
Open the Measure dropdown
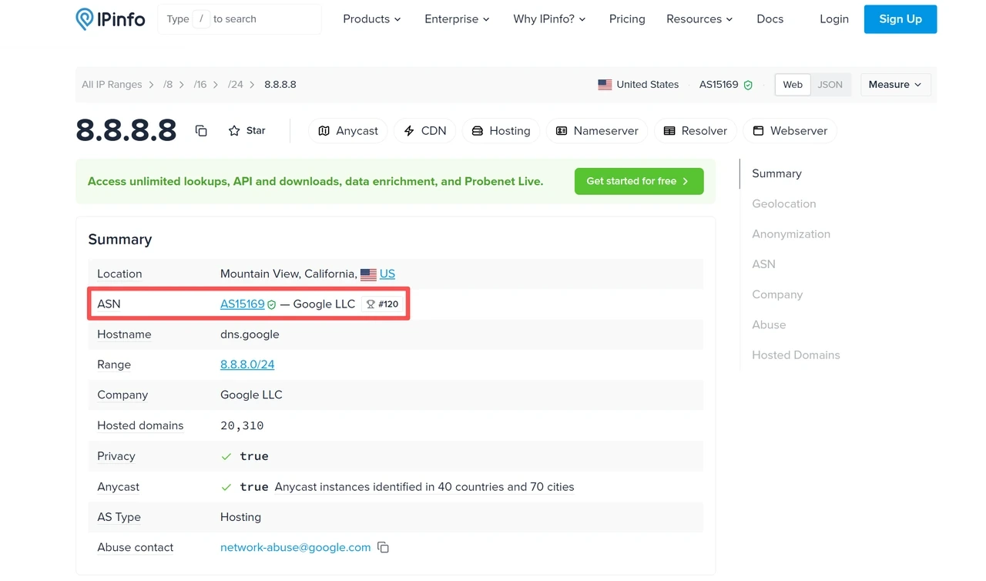coord(895,85)
